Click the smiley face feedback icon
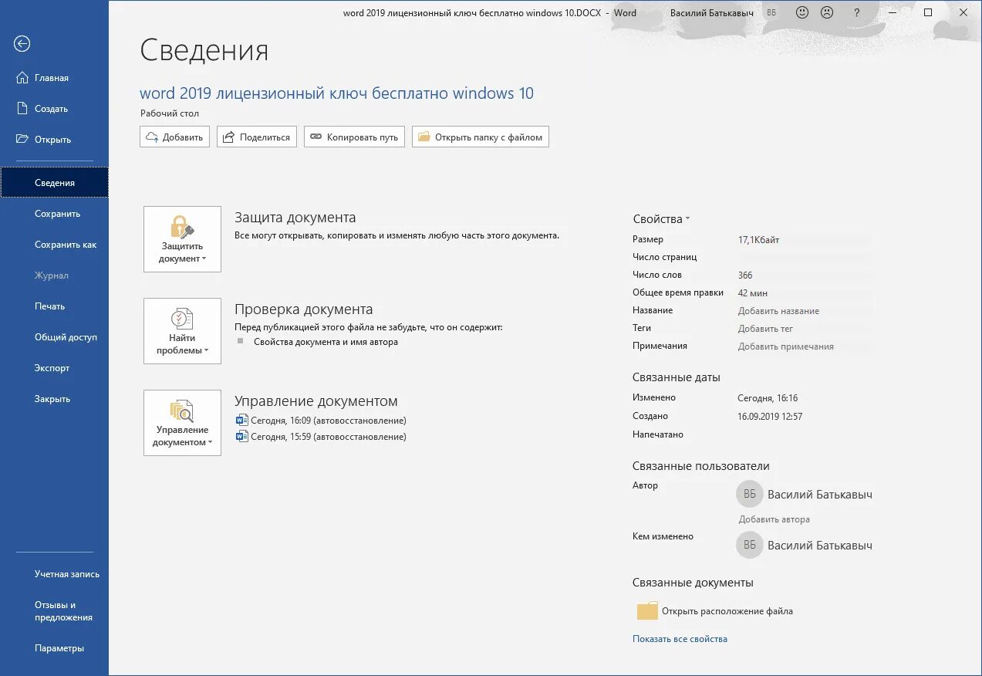The height and width of the screenshot is (676, 982). coord(802,12)
